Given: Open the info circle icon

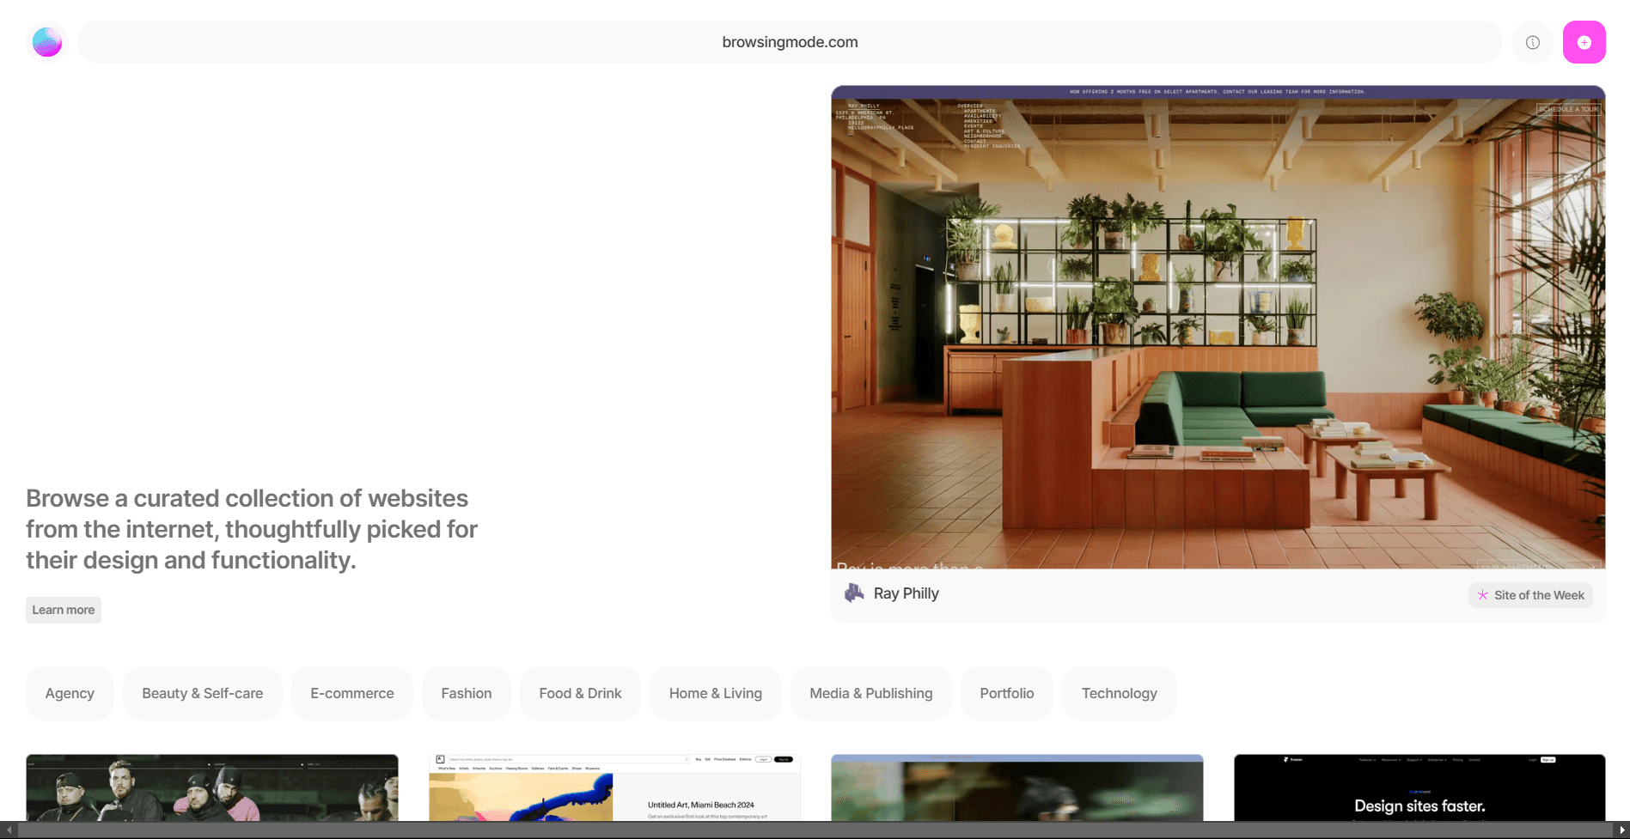Looking at the screenshot, I should tap(1533, 41).
